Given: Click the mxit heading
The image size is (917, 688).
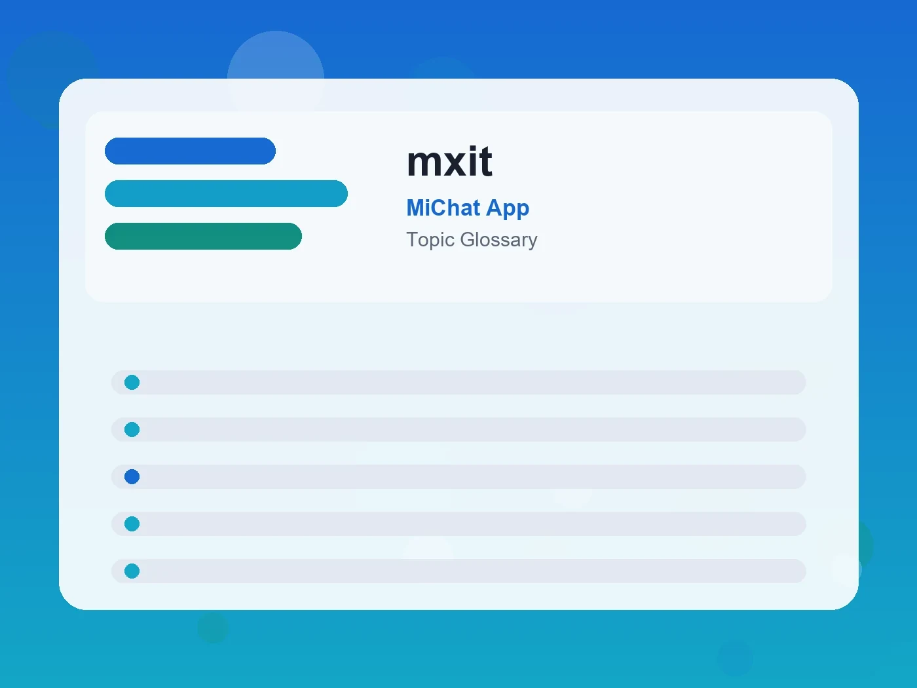Looking at the screenshot, I should coord(449,161).
